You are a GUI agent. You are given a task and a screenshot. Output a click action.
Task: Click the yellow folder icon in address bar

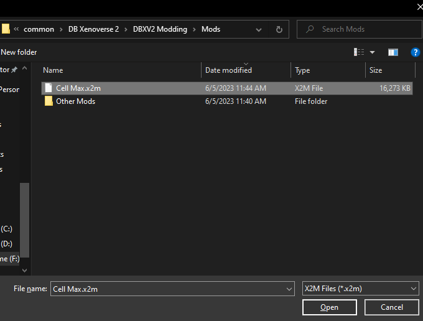pyautogui.click(x=6, y=29)
